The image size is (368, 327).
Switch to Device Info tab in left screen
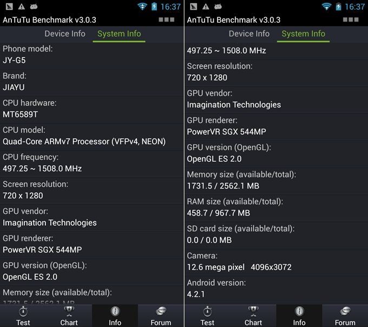tap(65, 34)
